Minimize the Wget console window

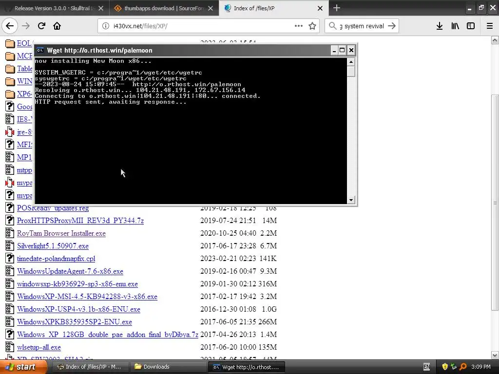(x=334, y=50)
